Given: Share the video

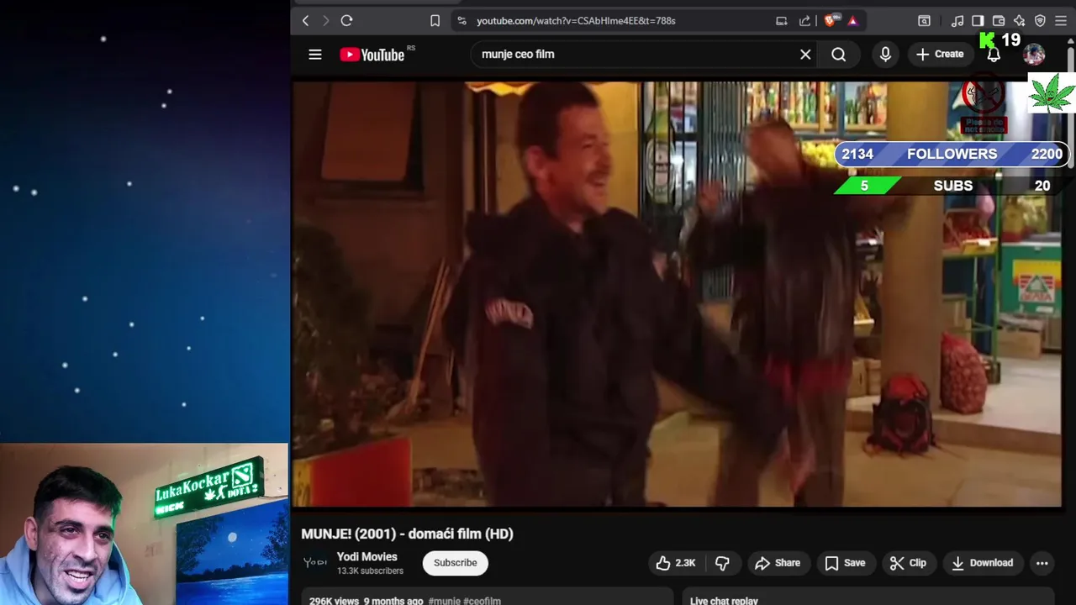Looking at the screenshot, I should (x=778, y=563).
